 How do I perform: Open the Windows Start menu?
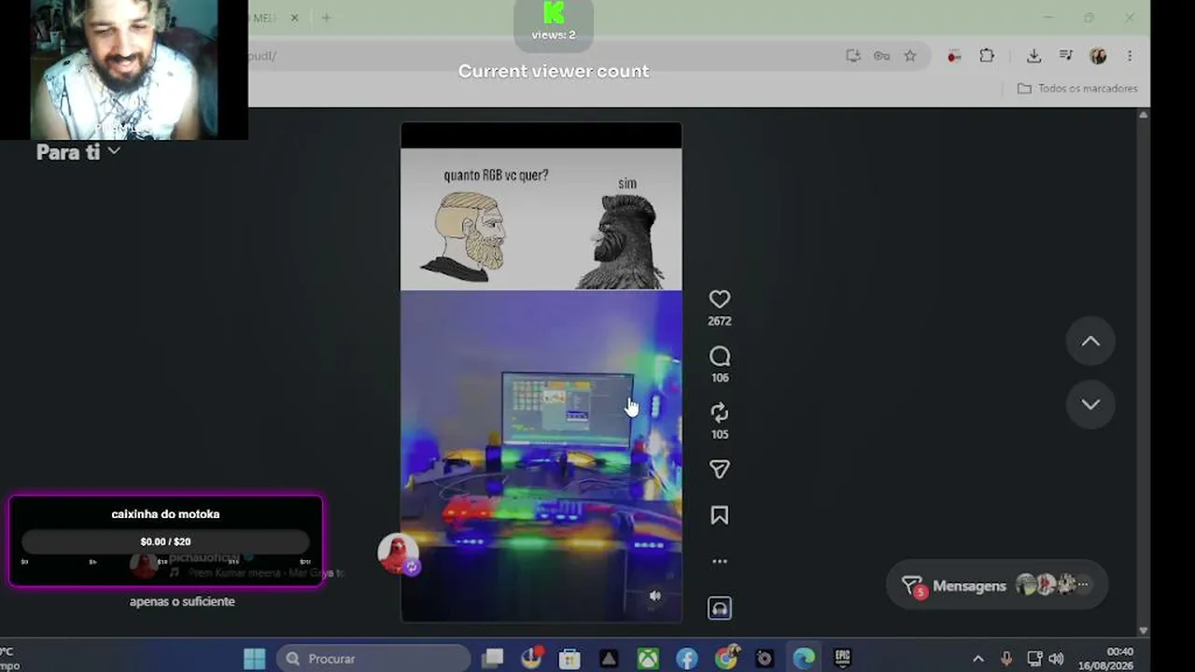coord(254,659)
